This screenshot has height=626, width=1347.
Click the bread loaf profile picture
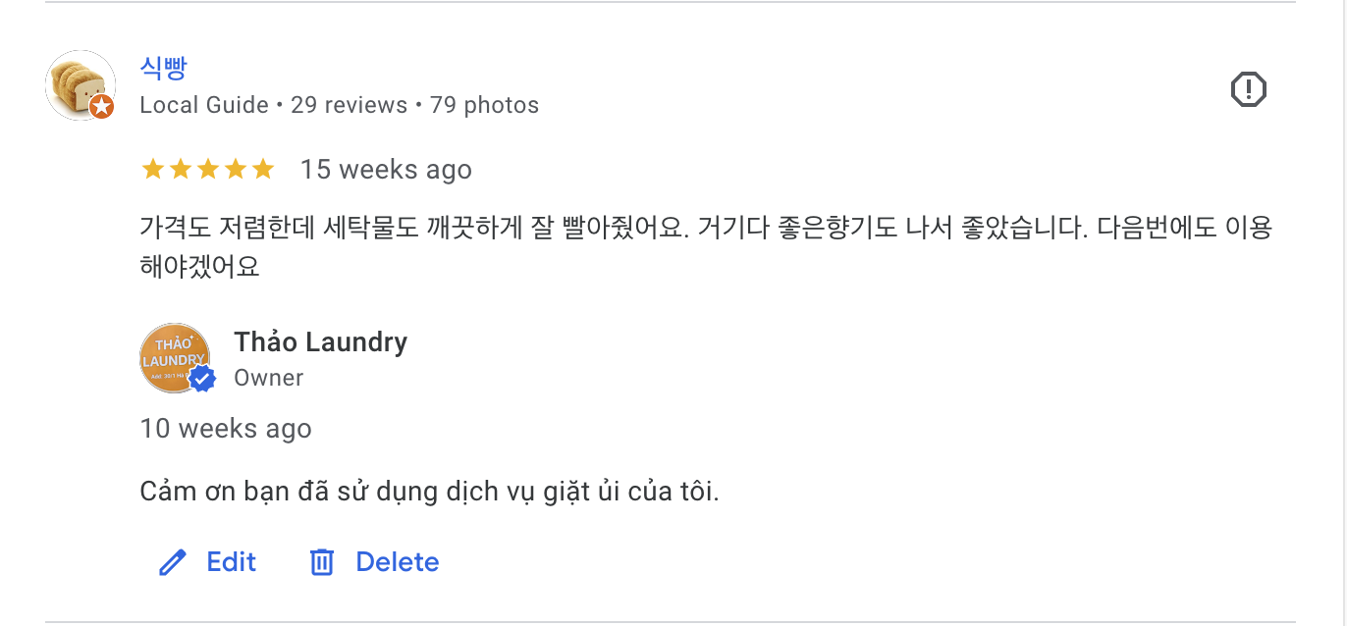tap(81, 86)
